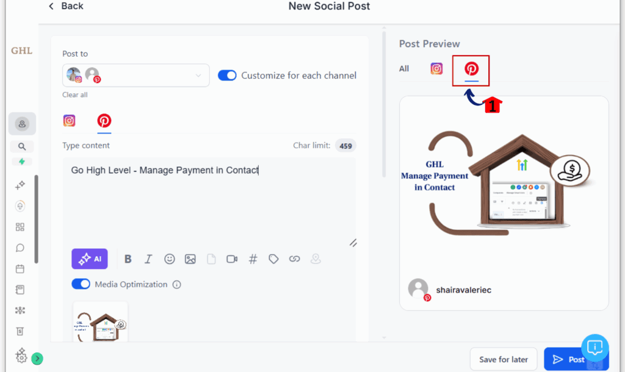Click the tag icon in toolbar

[273, 259]
